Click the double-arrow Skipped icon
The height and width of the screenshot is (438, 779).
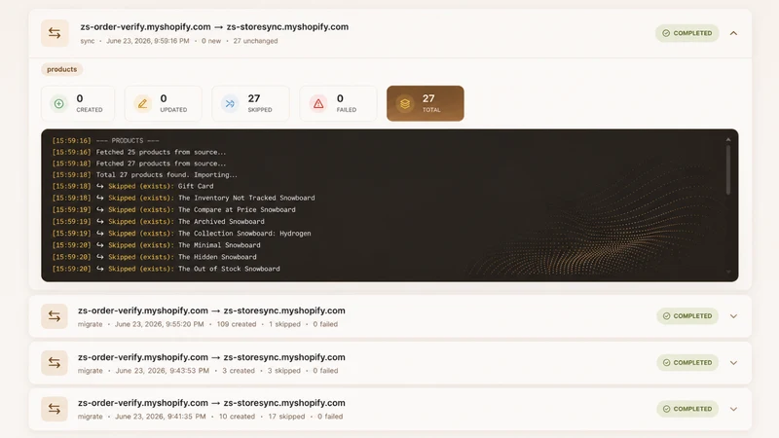pyautogui.click(x=230, y=103)
